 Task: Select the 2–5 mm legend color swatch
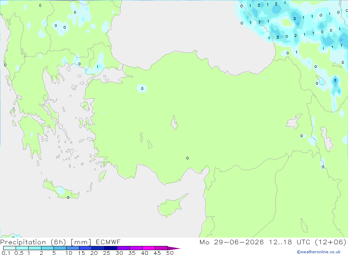[x=47, y=248]
